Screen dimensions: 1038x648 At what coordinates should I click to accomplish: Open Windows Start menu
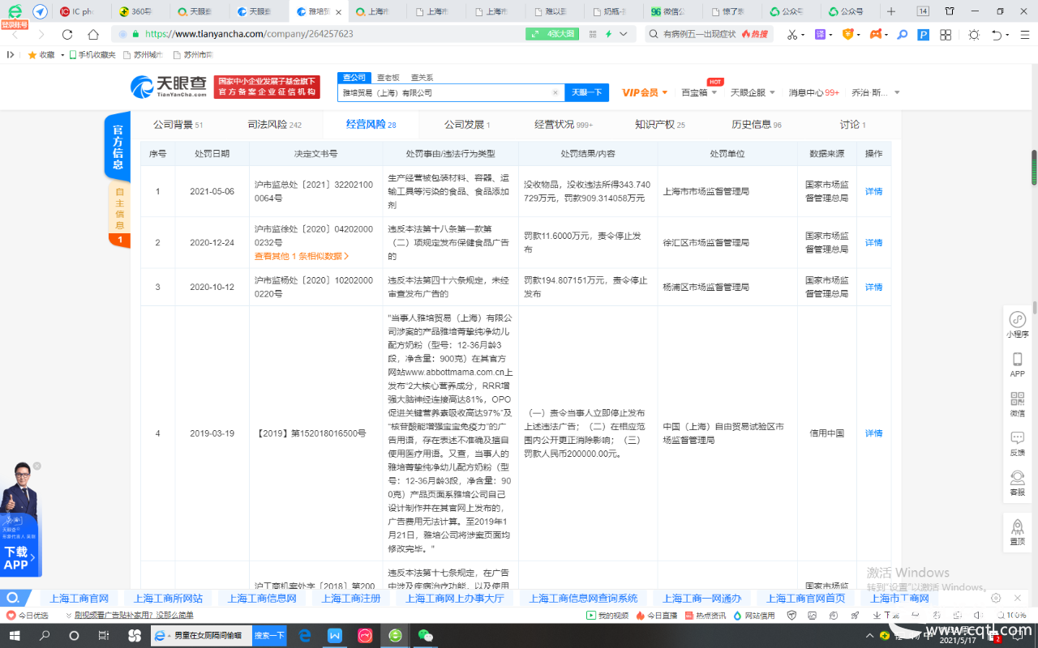click(15, 636)
